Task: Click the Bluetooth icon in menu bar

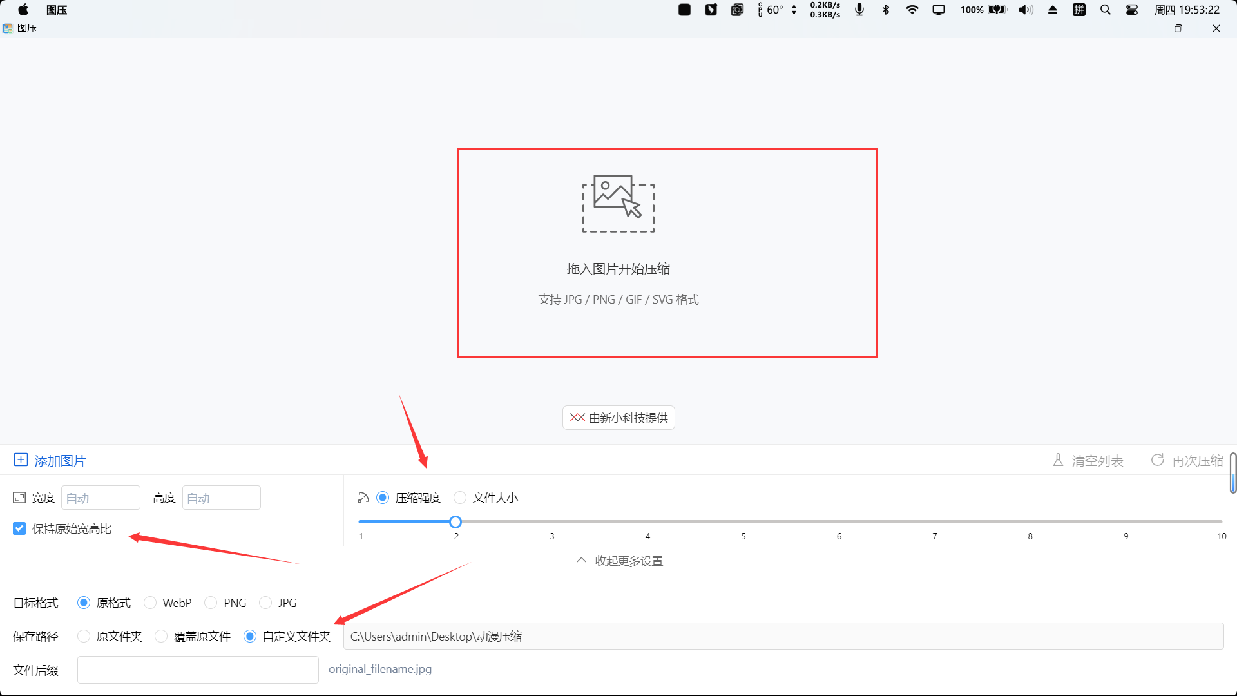Action: click(886, 10)
